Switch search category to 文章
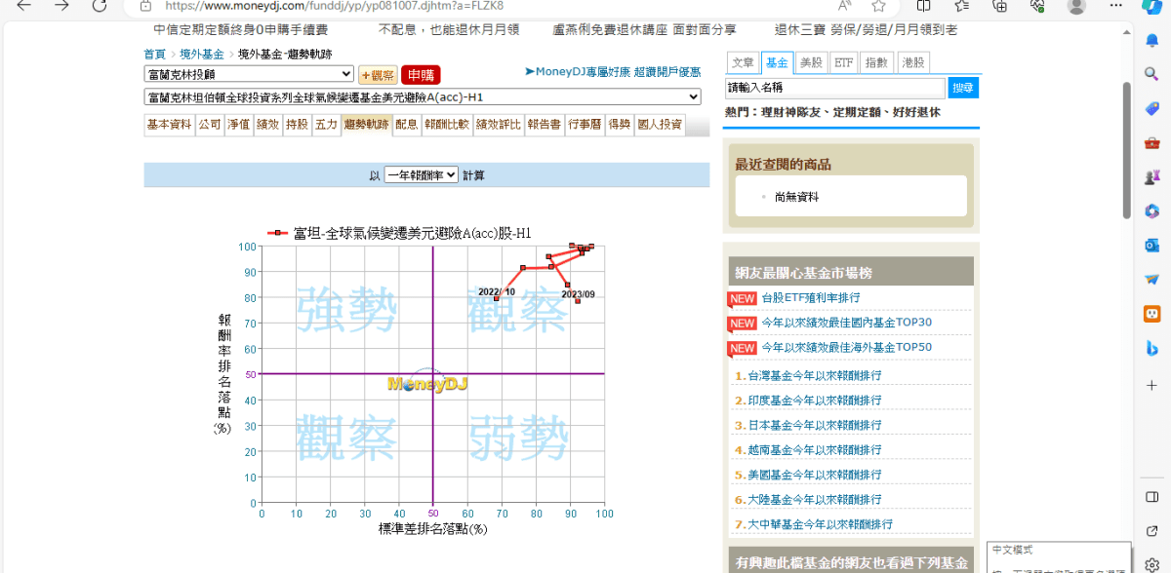Image resolution: width=1171 pixels, height=573 pixels. 744,62
